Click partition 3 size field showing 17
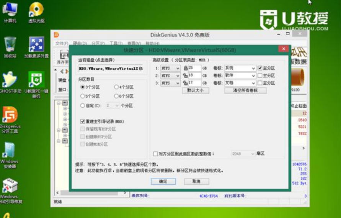Image resolution: width=341 pixels, height=218 pixels. [x=195, y=83]
